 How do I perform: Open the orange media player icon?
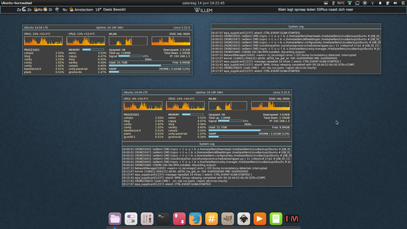(259, 219)
